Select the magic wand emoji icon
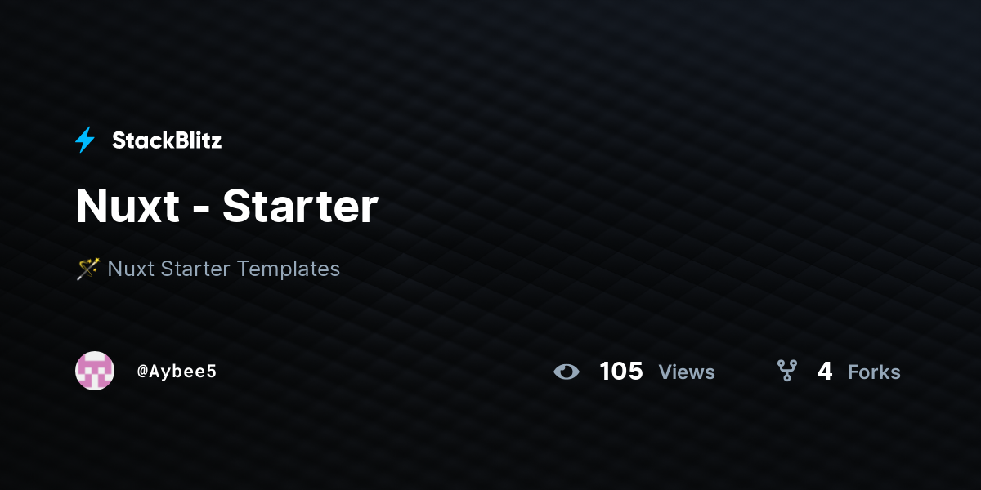 [87, 268]
